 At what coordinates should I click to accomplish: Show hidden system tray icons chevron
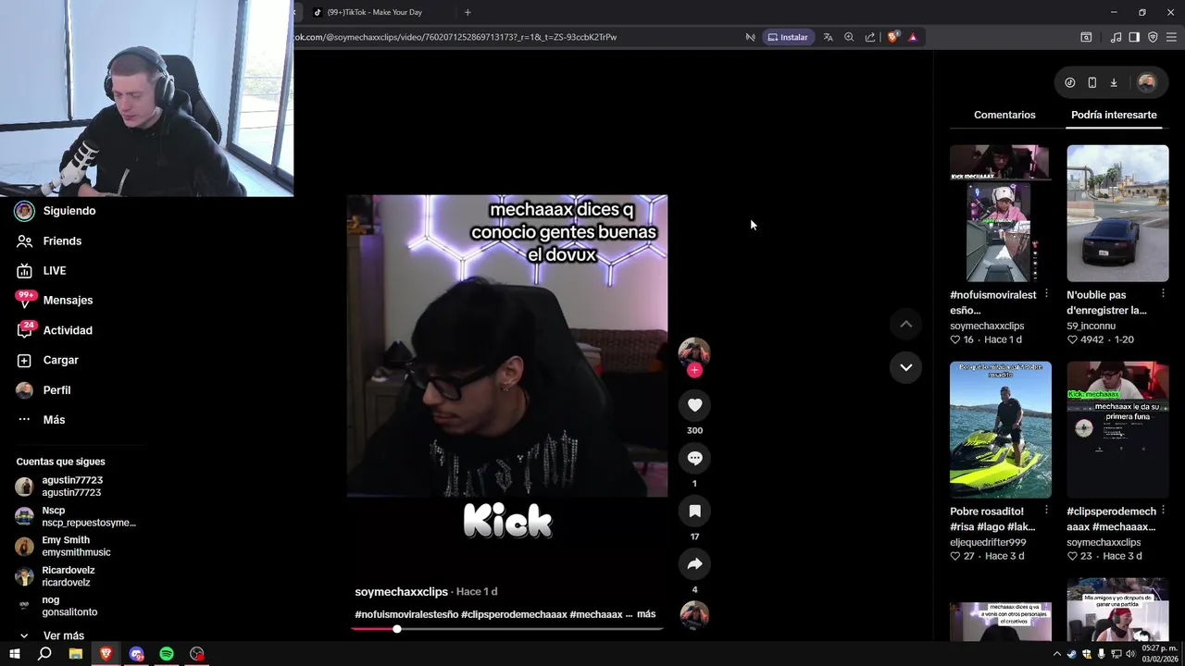[1056, 654]
